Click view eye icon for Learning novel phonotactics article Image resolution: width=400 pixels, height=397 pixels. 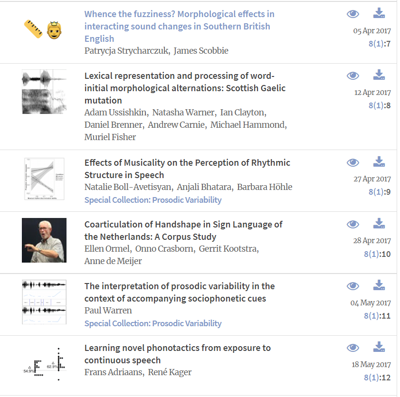click(x=352, y=348)
